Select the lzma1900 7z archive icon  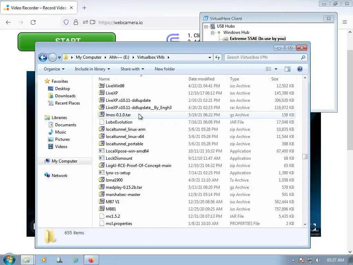[102, 180]
